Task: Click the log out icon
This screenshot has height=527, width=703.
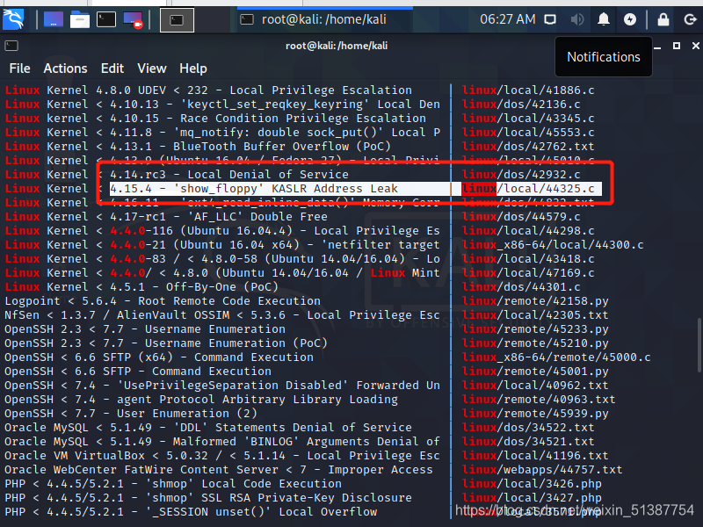Action: click(x=690, y=19)
